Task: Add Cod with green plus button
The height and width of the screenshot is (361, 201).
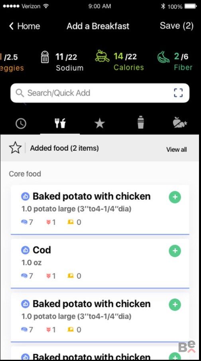Action: (x=175, y=251)
